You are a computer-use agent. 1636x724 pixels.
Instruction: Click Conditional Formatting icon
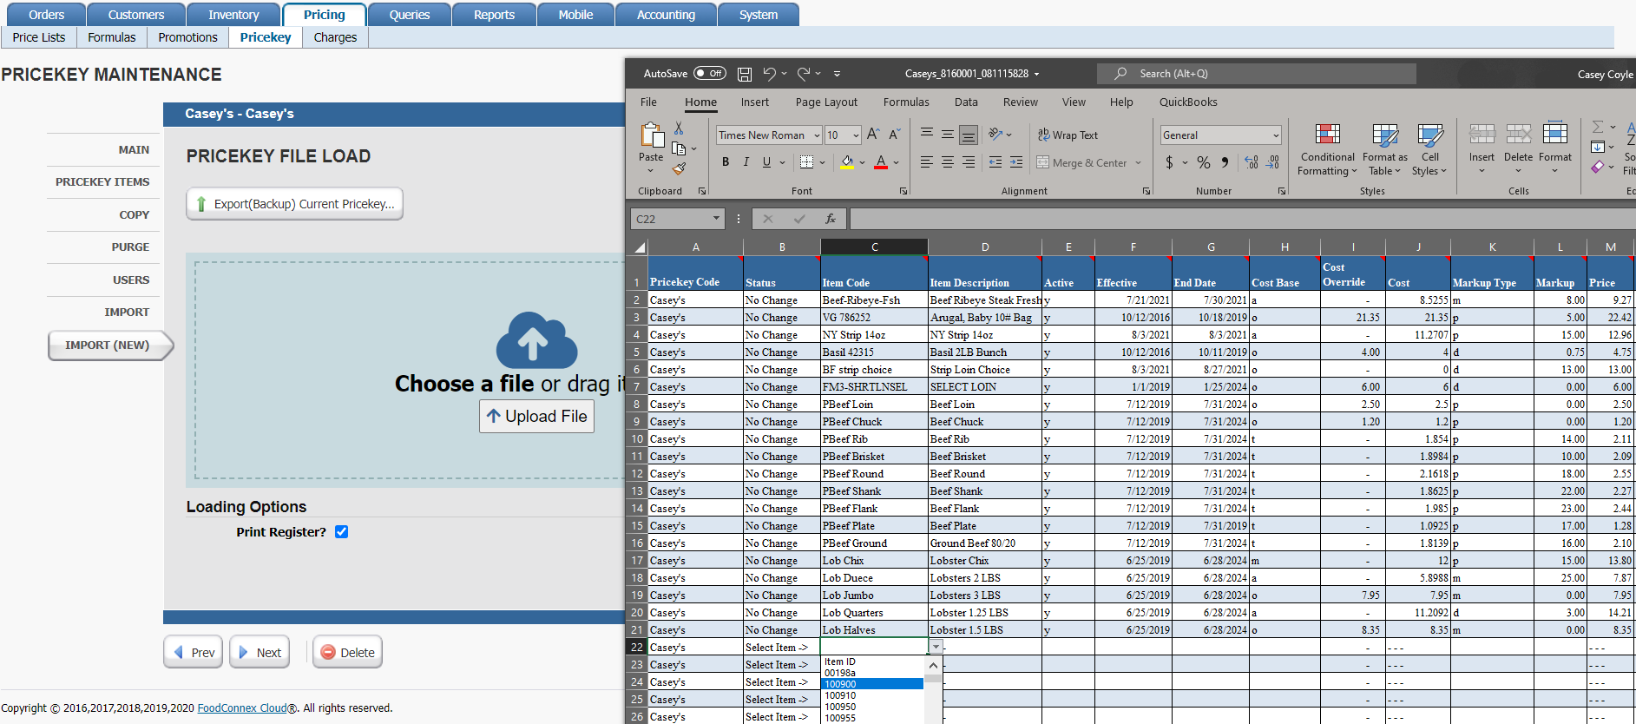[x=1328, y=135]
